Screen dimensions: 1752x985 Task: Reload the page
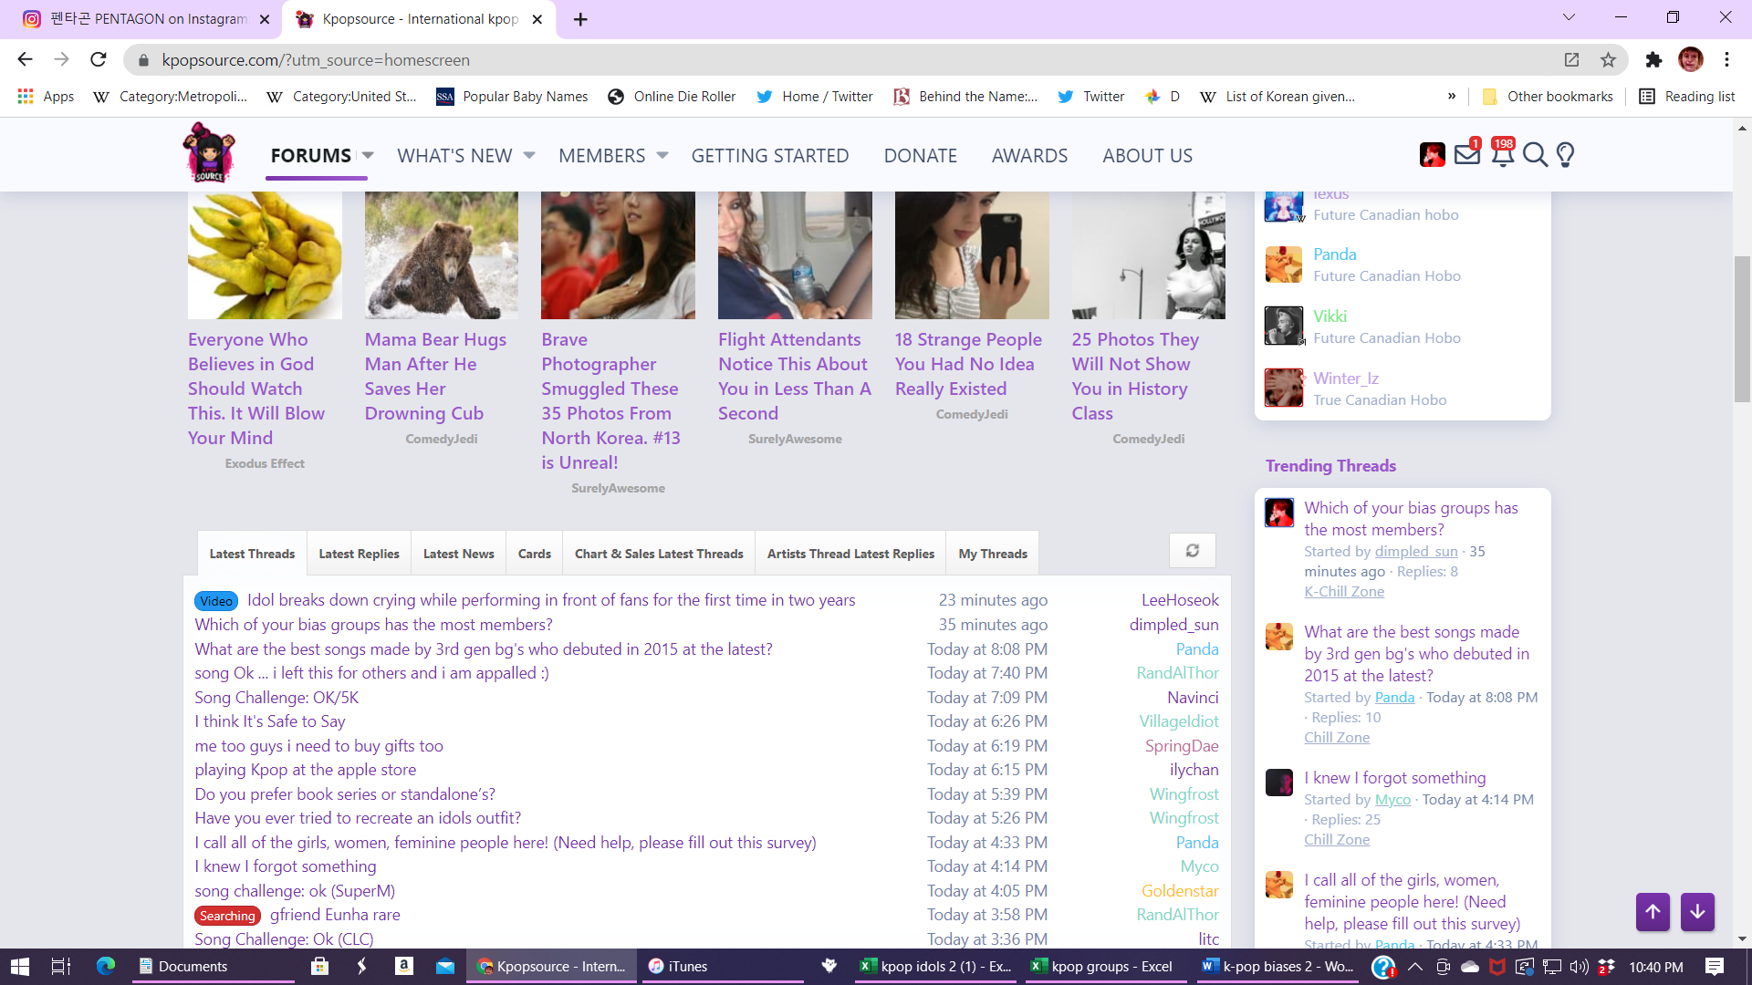click(x=99, y=60)
